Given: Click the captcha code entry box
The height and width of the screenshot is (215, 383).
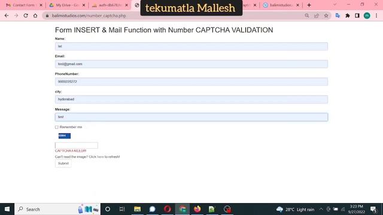Looking at the screenshot, I should pos(77,145).
